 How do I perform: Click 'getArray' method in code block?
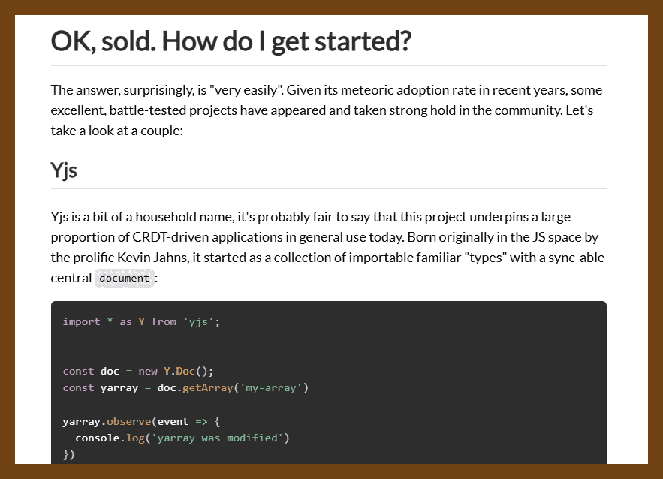click(x=208, y=388)
